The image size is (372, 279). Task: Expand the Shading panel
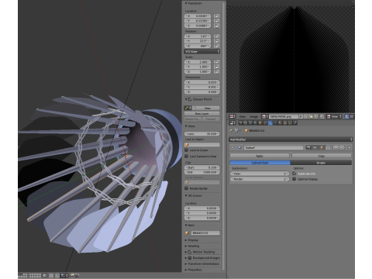pyautogui.click(x=186, y=246)
